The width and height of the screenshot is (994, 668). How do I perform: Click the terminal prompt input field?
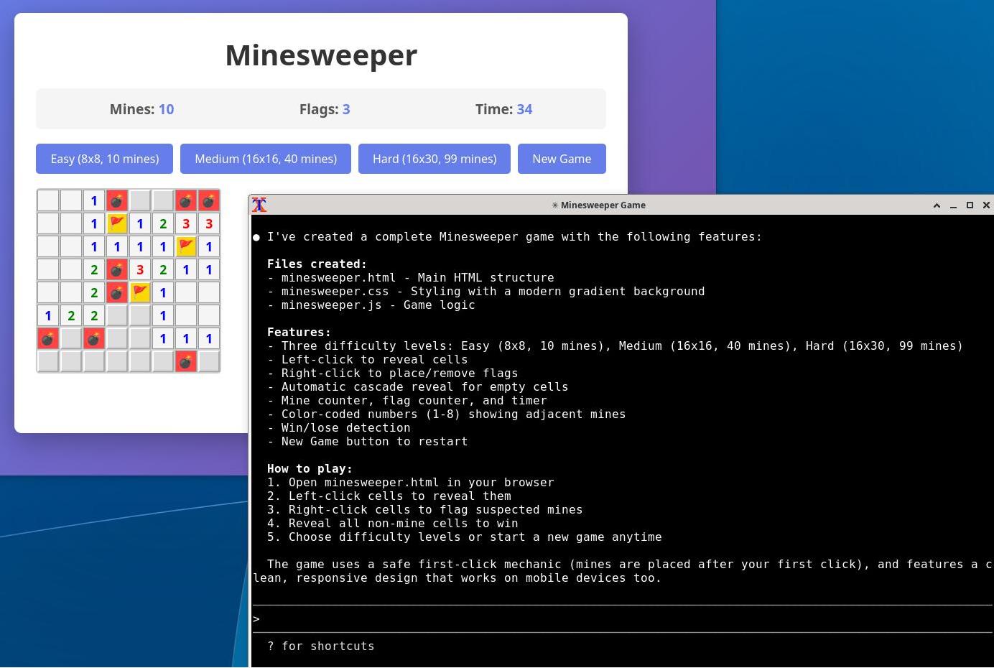[503, 618]
